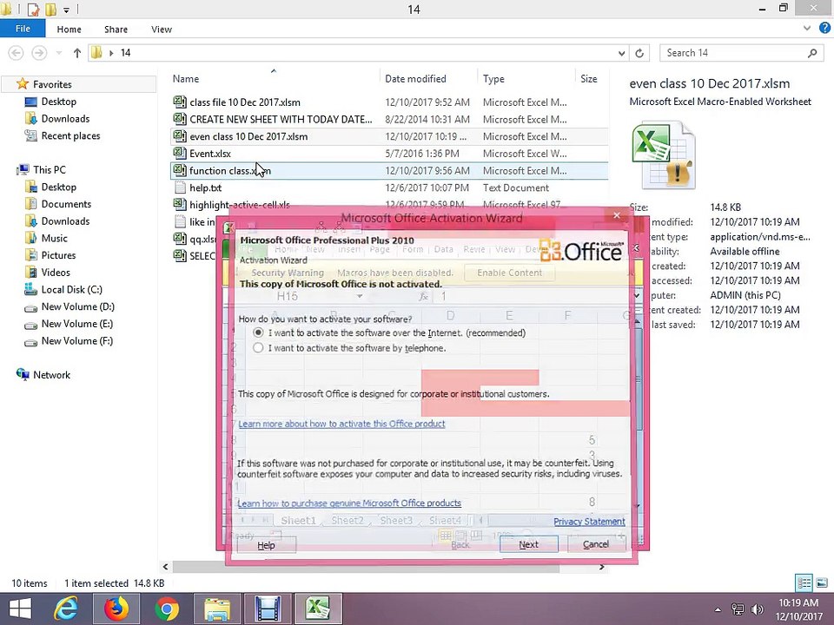Select activate over the Internet option

[x=259, y=332]
